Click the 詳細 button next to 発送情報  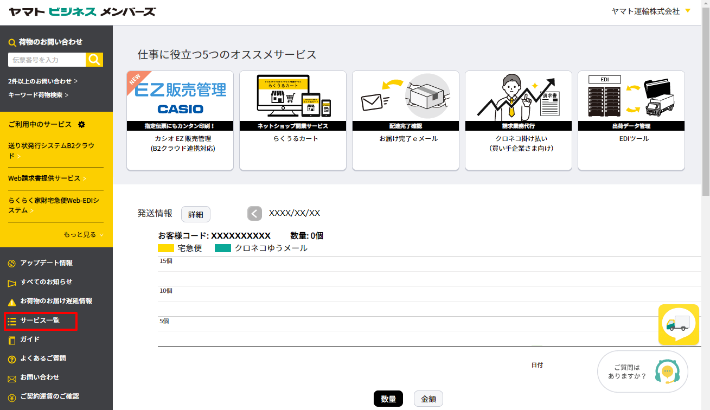tap(195, 214)
